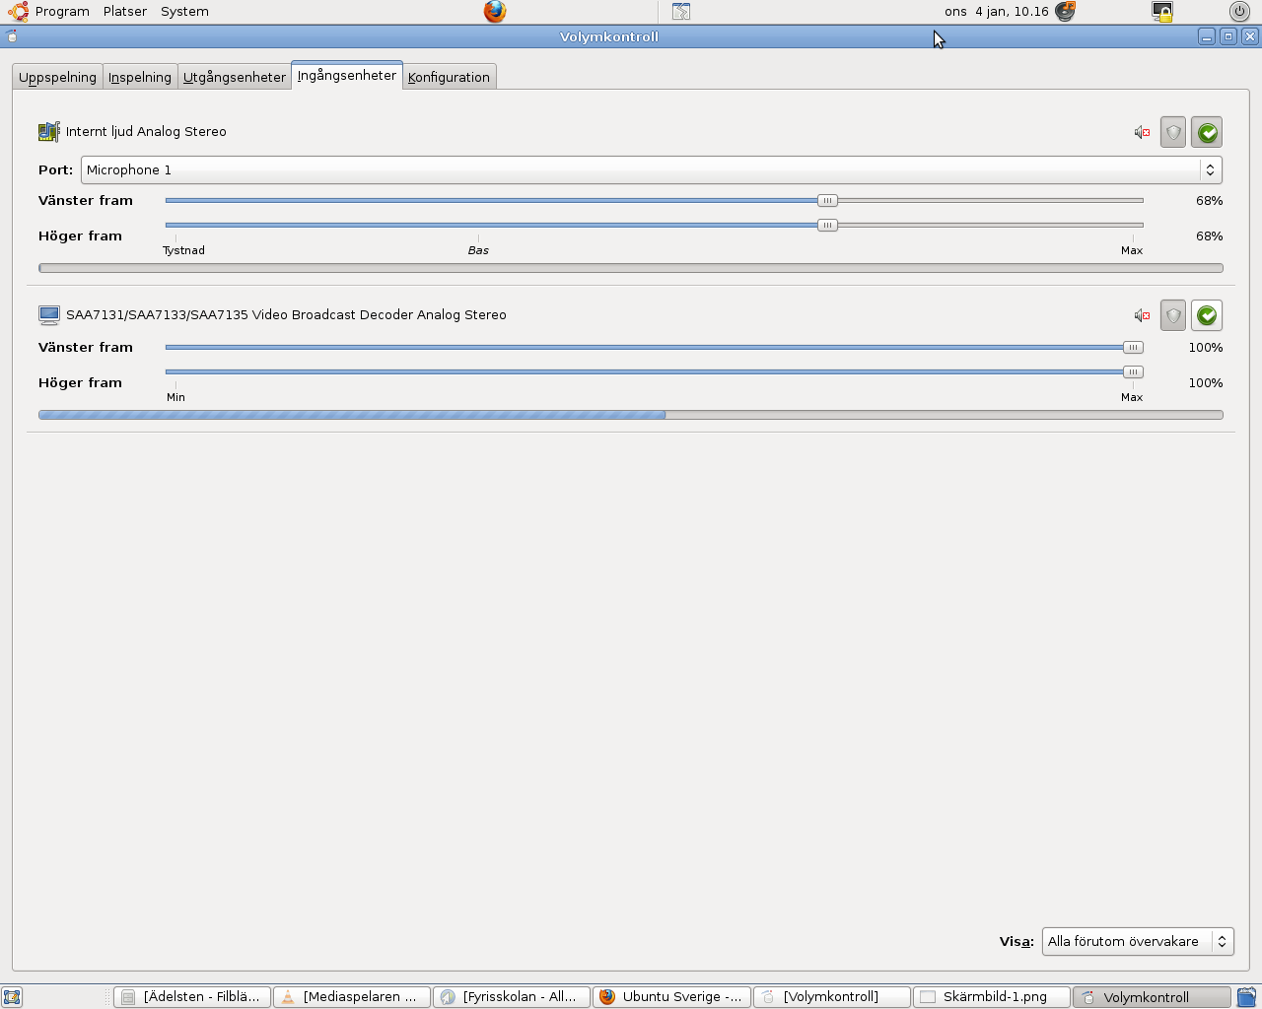Open the System menu
The width and height of the screenshot is (1262, 1009).
[x=184, y=12]
